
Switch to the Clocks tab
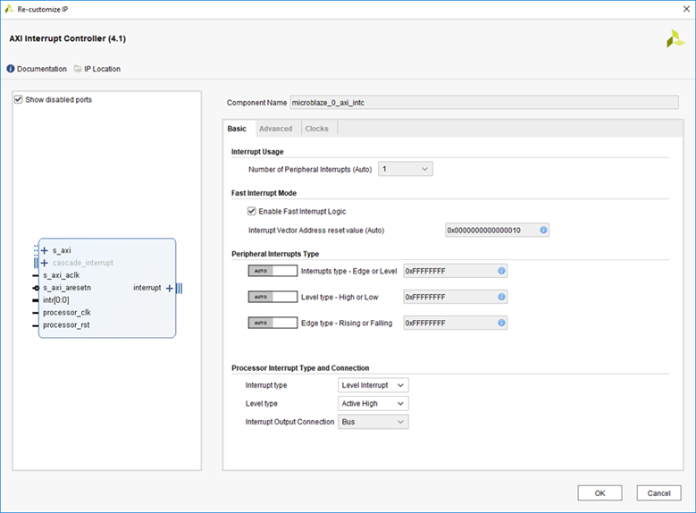[316, 129]
